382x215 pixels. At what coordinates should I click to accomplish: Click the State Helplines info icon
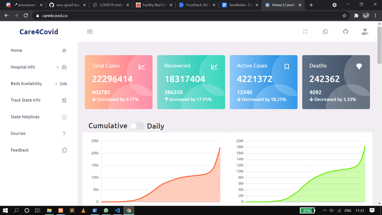click(x=64, y=117)
